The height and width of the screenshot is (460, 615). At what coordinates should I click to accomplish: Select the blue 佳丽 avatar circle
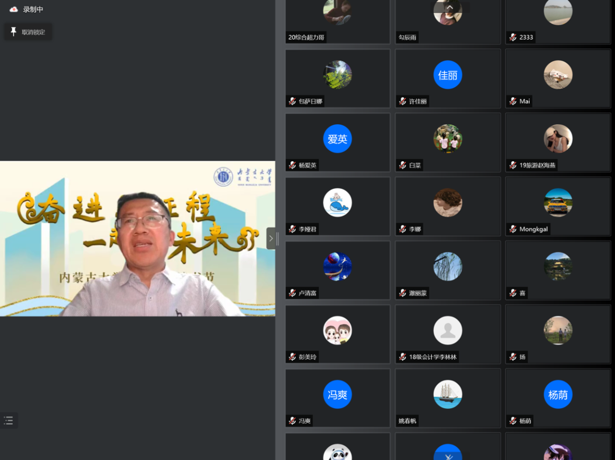tap(448, 75)
